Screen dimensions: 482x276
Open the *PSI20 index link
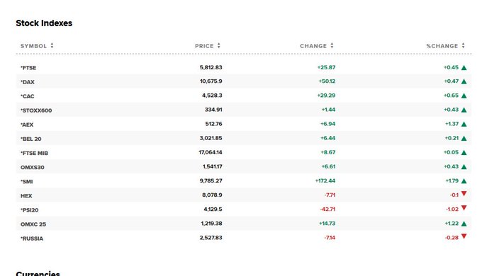point(30,210)
